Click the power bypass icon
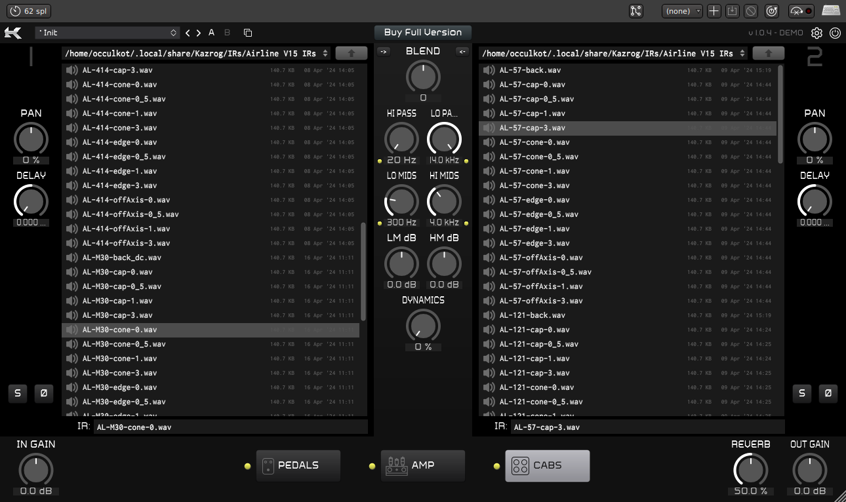Image resolution: width=846 pixels, height=502 pixels. (x=835, y=33)
